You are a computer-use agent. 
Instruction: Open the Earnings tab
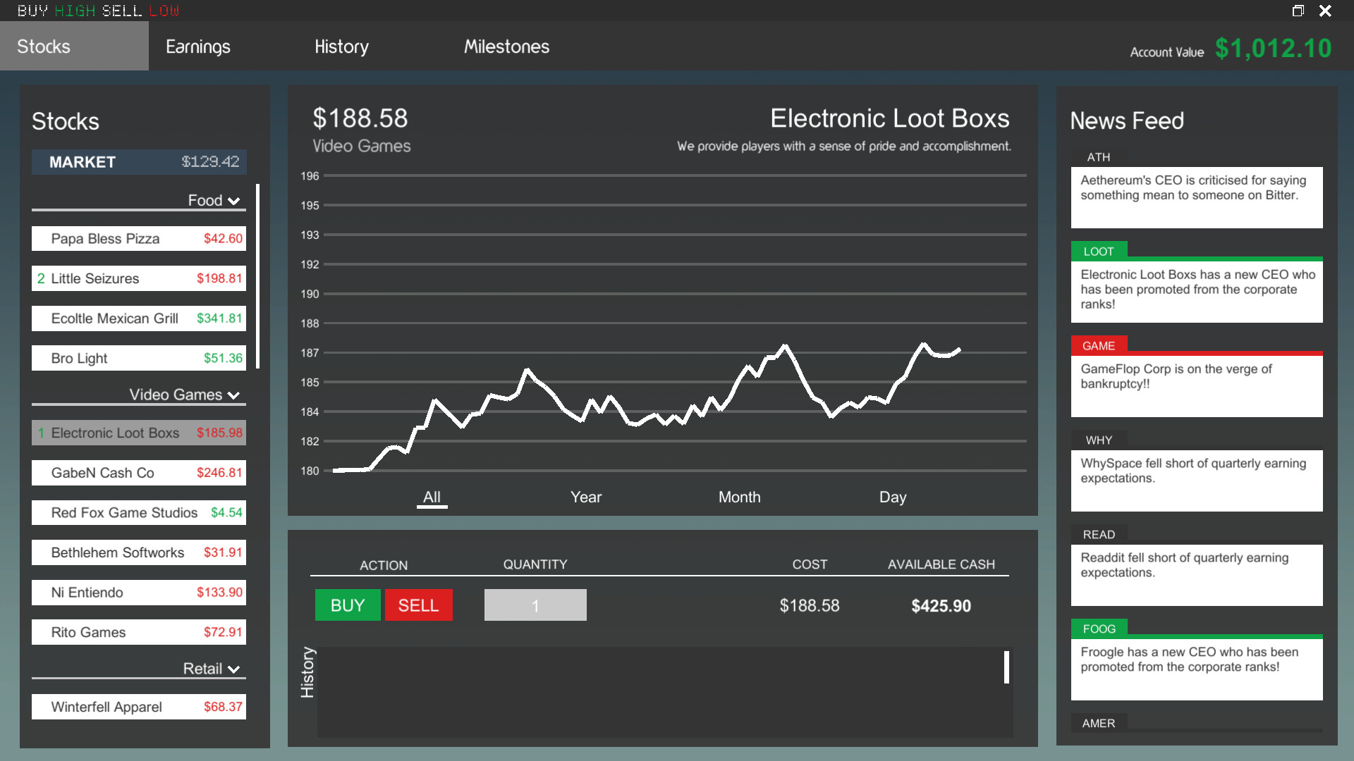(x=197, y=47)
